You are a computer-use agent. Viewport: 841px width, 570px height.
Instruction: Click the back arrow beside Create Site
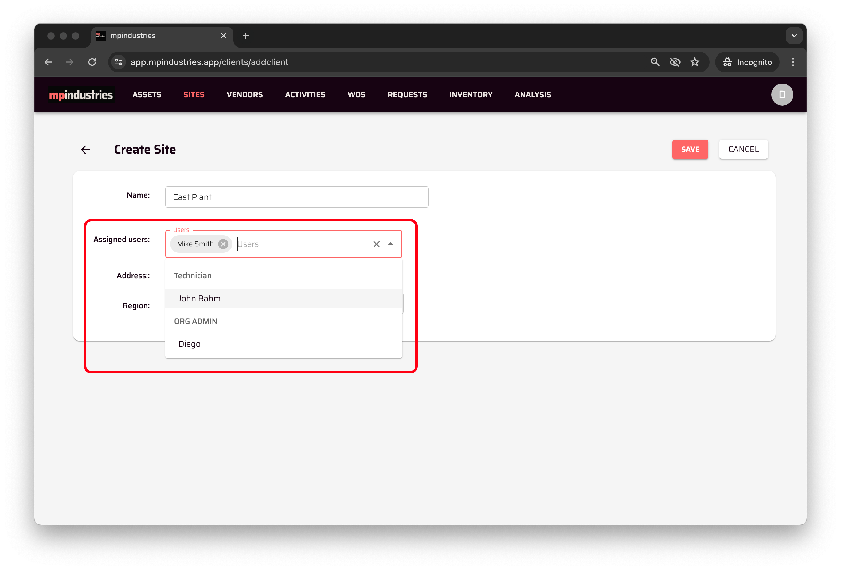tap(85, 150)
